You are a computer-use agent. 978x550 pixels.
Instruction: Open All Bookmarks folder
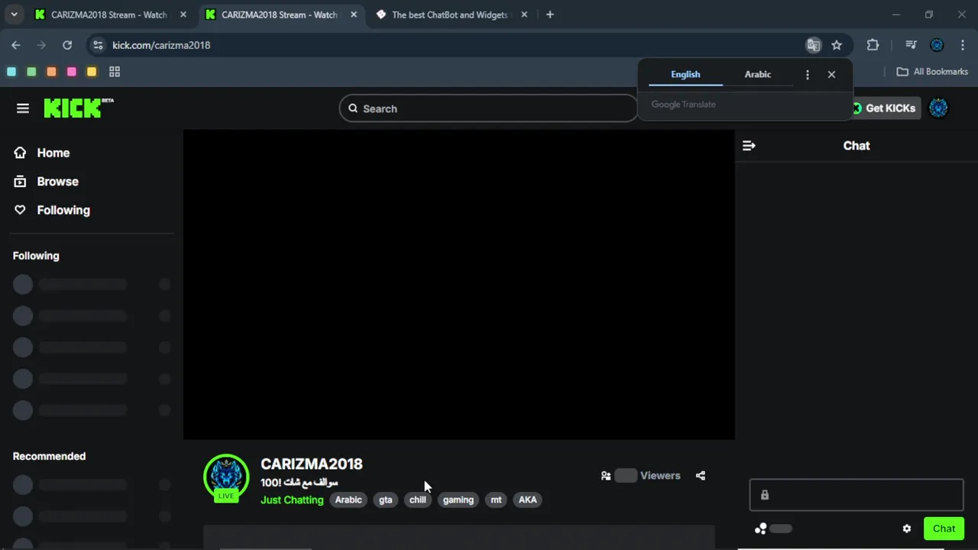coord(932,72)
